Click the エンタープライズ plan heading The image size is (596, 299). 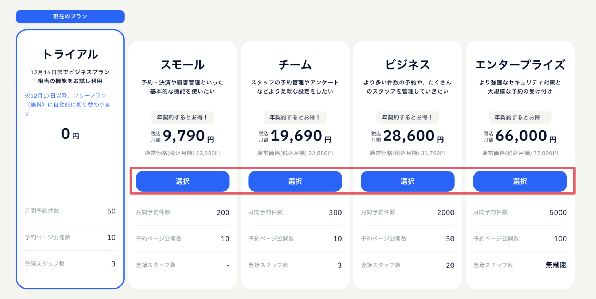520,65
